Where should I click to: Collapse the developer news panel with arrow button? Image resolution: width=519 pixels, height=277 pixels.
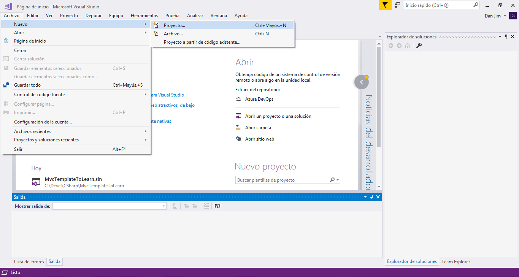point(361,82)
